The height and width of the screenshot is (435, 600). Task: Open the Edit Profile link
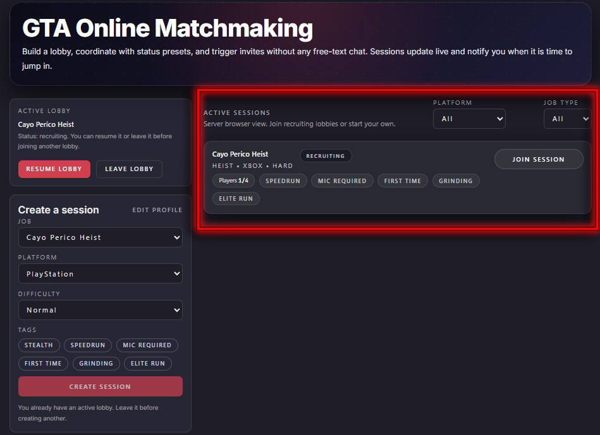pos(157,210)
